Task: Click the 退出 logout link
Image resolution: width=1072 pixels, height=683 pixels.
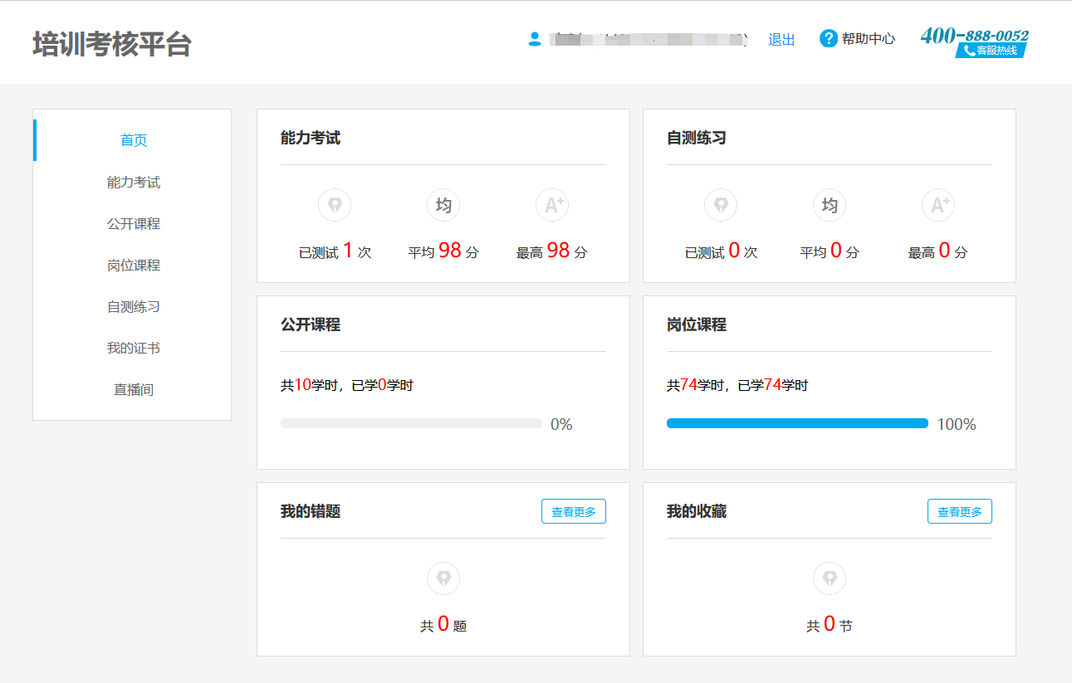Action: pos(781,39)
